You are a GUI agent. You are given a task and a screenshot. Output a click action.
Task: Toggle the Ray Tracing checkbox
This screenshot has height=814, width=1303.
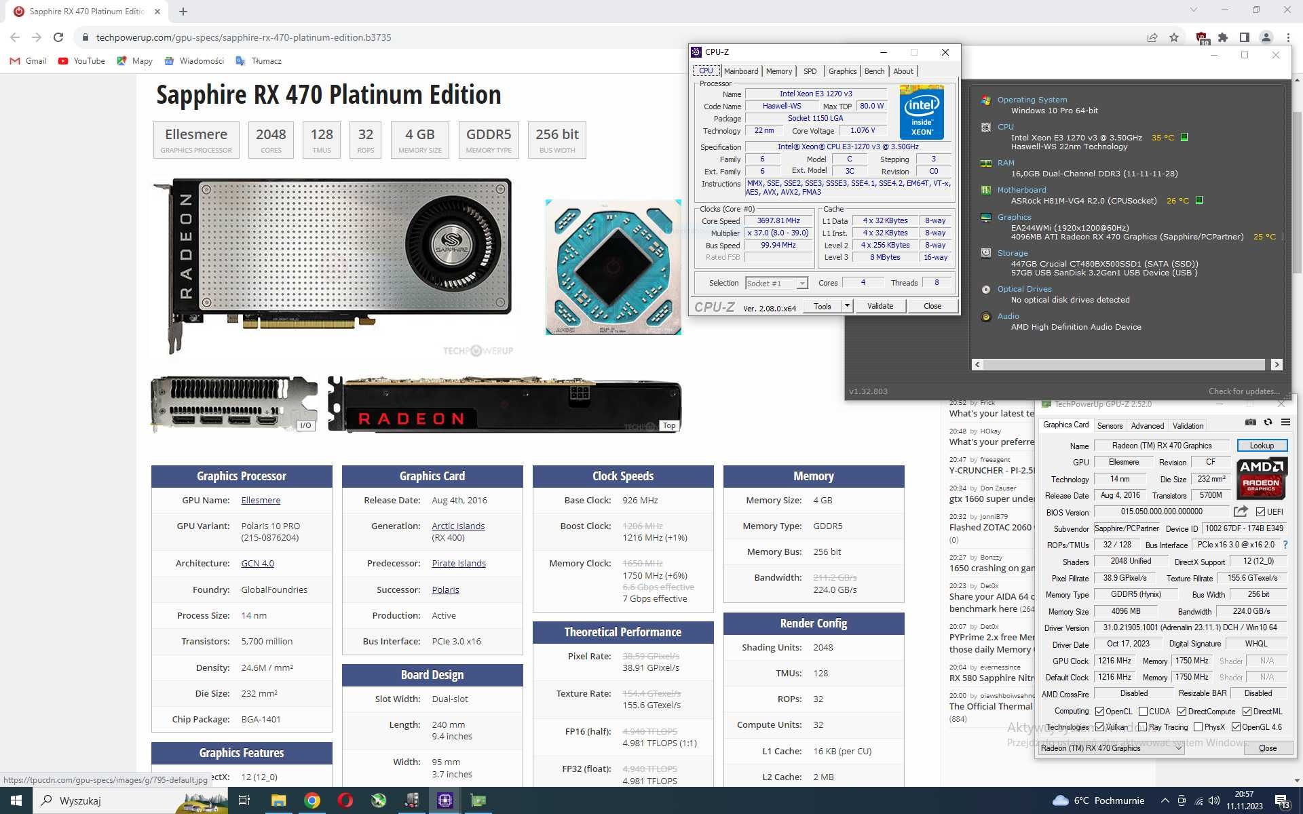(x=1143, y=727)
